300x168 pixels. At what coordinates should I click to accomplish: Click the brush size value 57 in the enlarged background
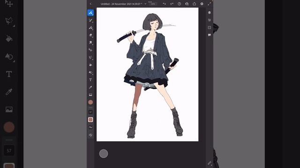click(x=9, y=151)
